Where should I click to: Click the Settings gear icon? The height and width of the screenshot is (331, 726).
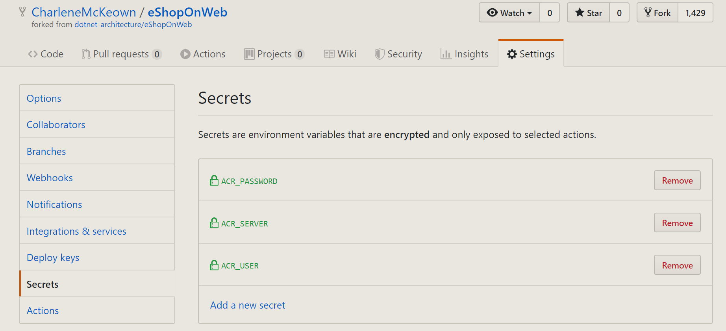[512, 54]
